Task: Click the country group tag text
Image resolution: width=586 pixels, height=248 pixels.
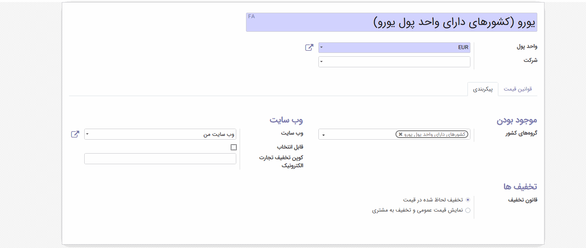Action: [435, 134]
